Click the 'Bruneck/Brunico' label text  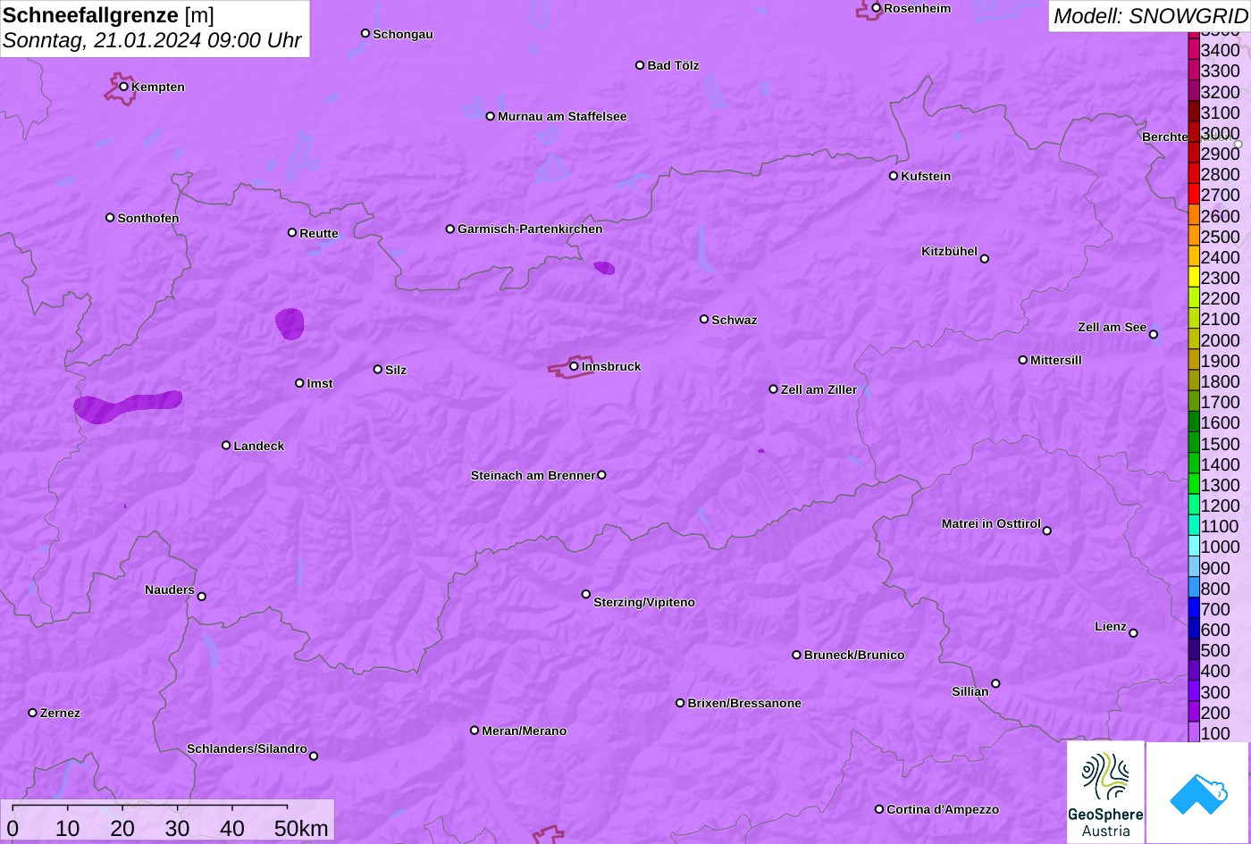(854, 655)
